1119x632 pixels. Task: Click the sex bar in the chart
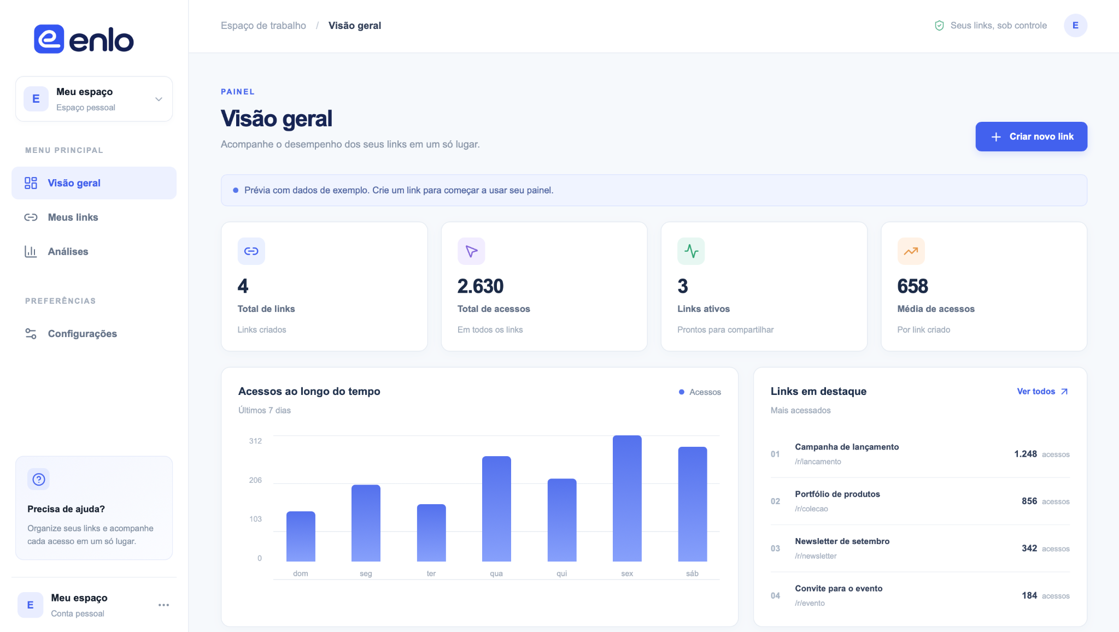[x=627, y=498]
